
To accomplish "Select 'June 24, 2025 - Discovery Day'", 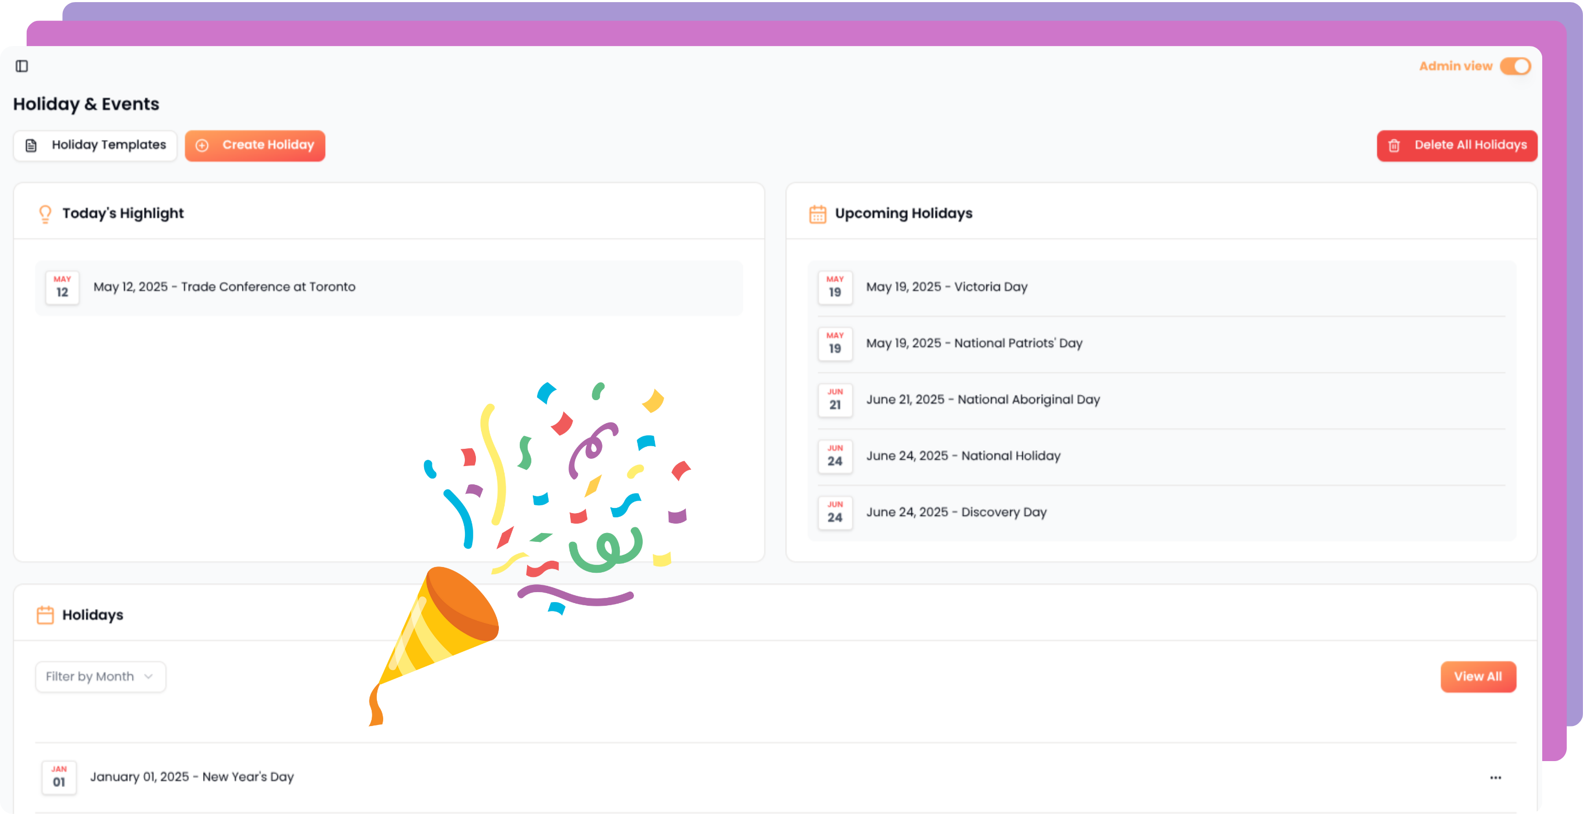I will [956, 513].
